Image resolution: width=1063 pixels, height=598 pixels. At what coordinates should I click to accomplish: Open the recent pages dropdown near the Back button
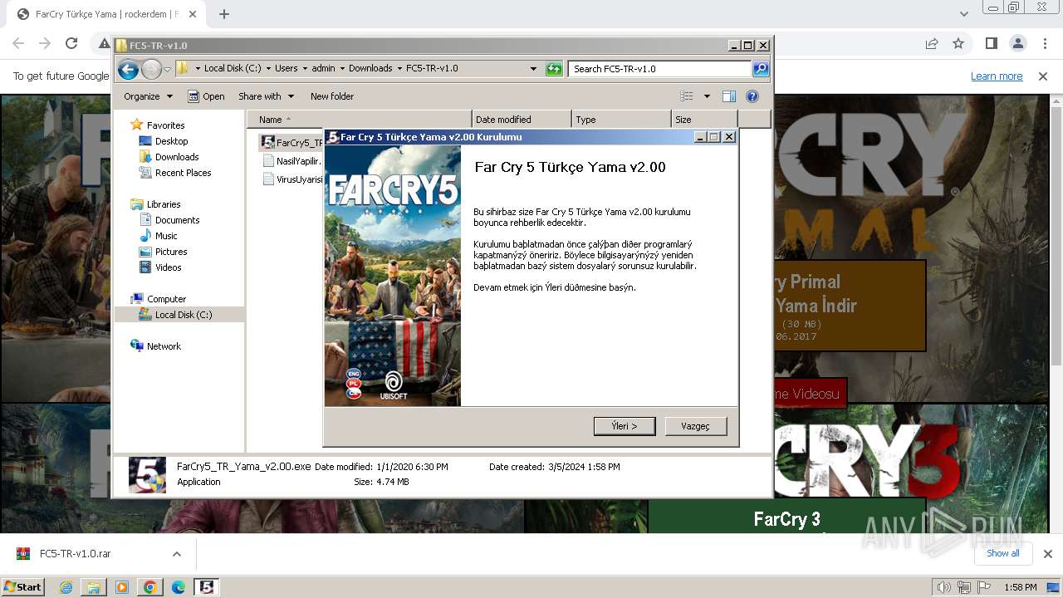pyautogui.click(x=168, y=69)
